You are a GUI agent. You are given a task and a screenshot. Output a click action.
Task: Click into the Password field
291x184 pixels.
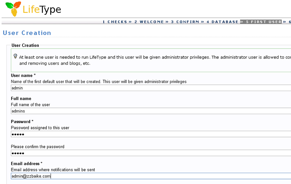click(151, 134)
